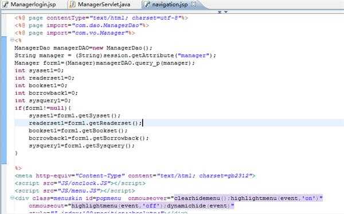Click the line 'int sysquery1=0;'

pyautogui.click(x=42, y=100)
